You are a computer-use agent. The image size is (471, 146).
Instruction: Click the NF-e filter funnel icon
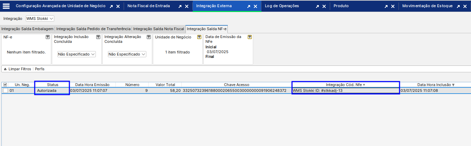48,37
